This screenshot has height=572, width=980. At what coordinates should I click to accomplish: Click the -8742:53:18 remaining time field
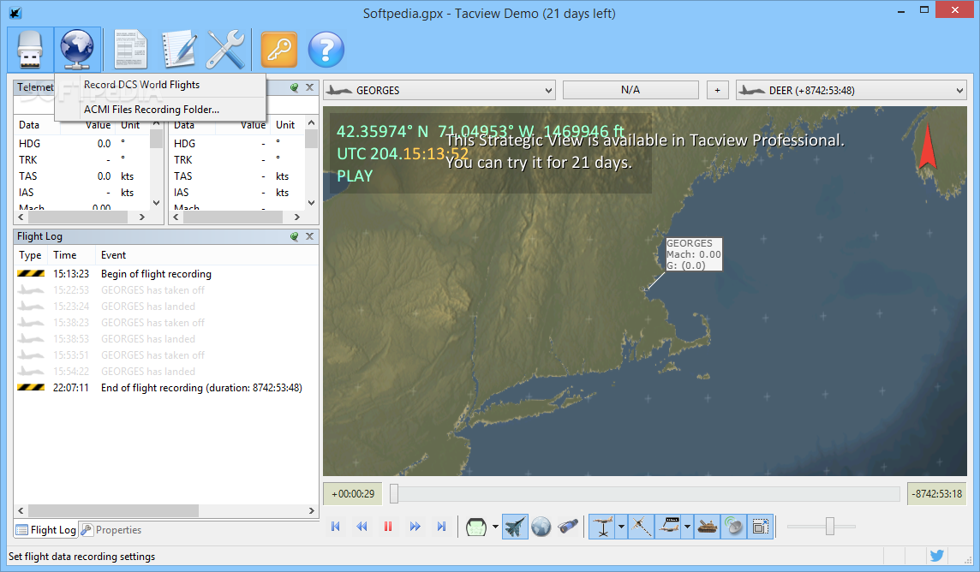pos(937,493)
